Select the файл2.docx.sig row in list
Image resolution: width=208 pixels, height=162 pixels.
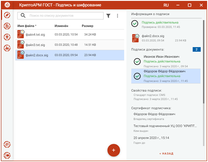70,55
